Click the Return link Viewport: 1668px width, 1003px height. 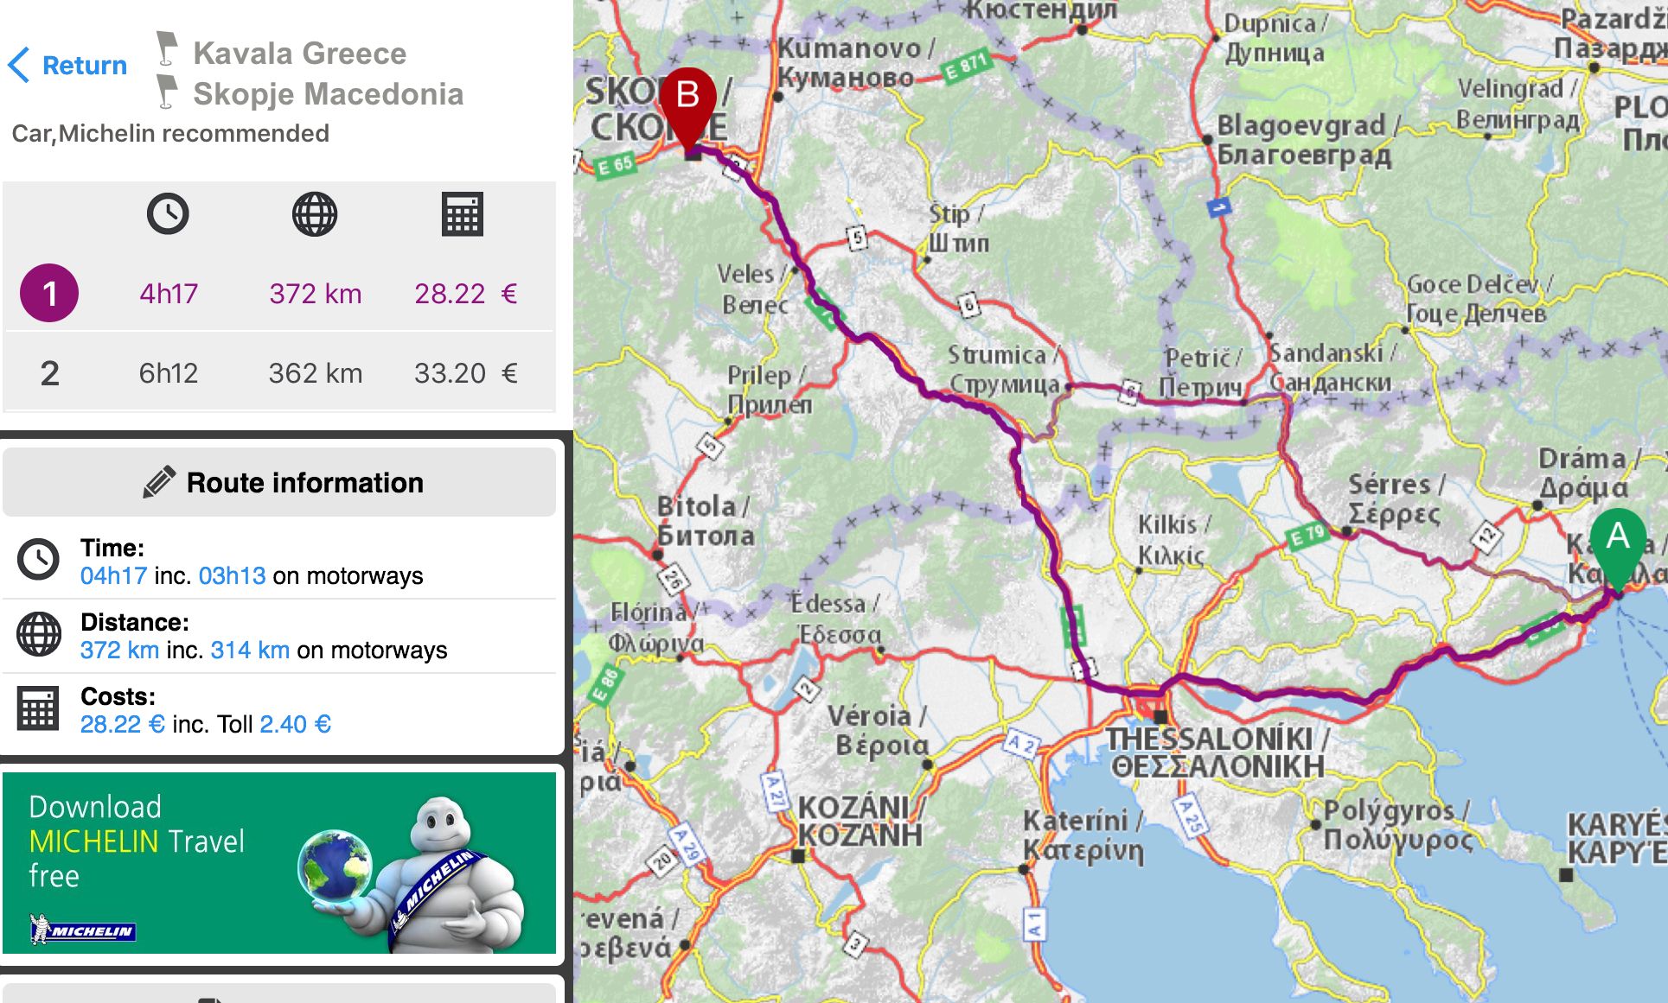click(x=84, y=66)
